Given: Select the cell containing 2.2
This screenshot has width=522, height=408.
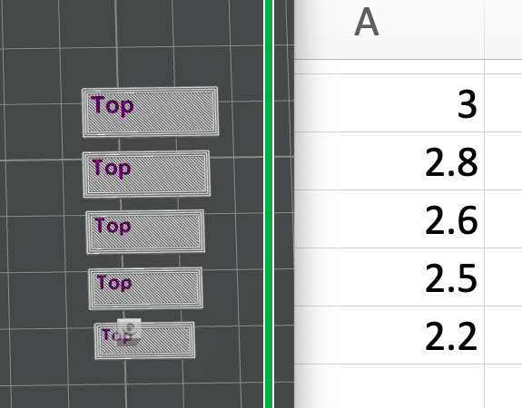Looking at the screenshot, I should click(x=389, y=335).
